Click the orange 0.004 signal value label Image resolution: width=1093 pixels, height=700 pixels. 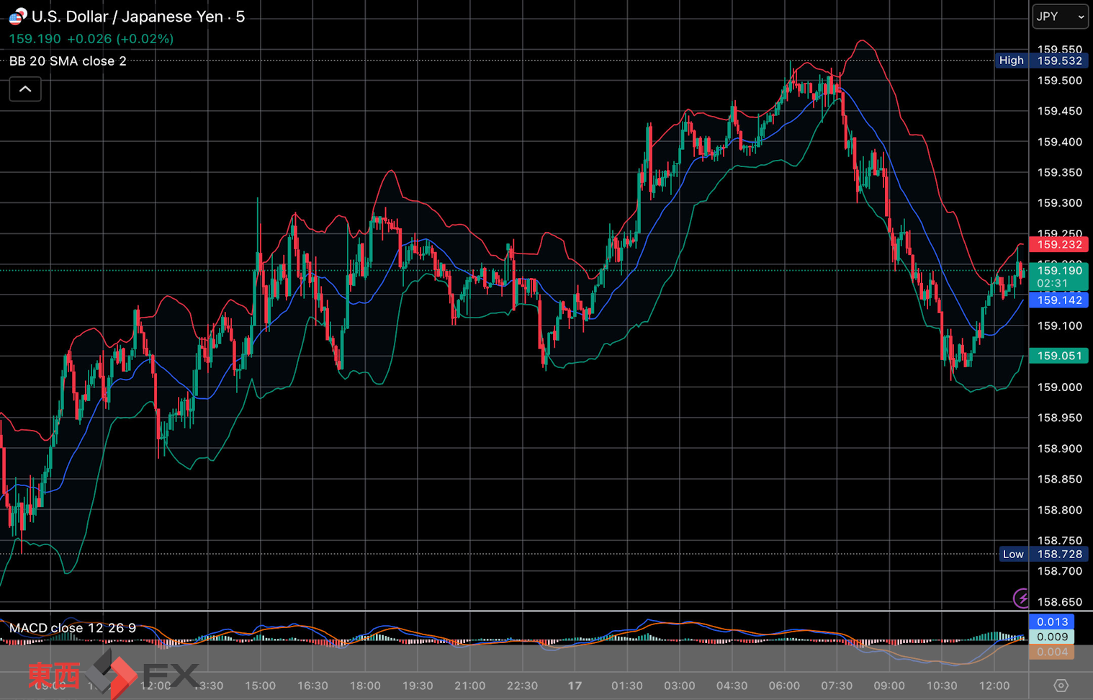click(1052, 652)
